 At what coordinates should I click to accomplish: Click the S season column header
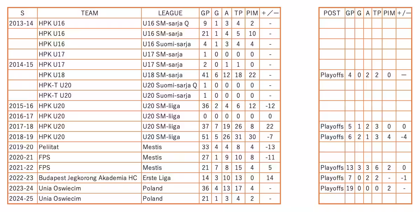click(x=22, y=13)
